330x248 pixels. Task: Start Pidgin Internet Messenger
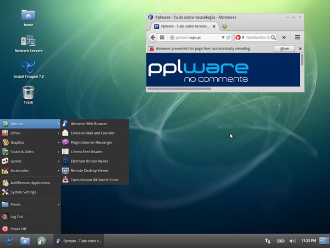click(95, 143)
